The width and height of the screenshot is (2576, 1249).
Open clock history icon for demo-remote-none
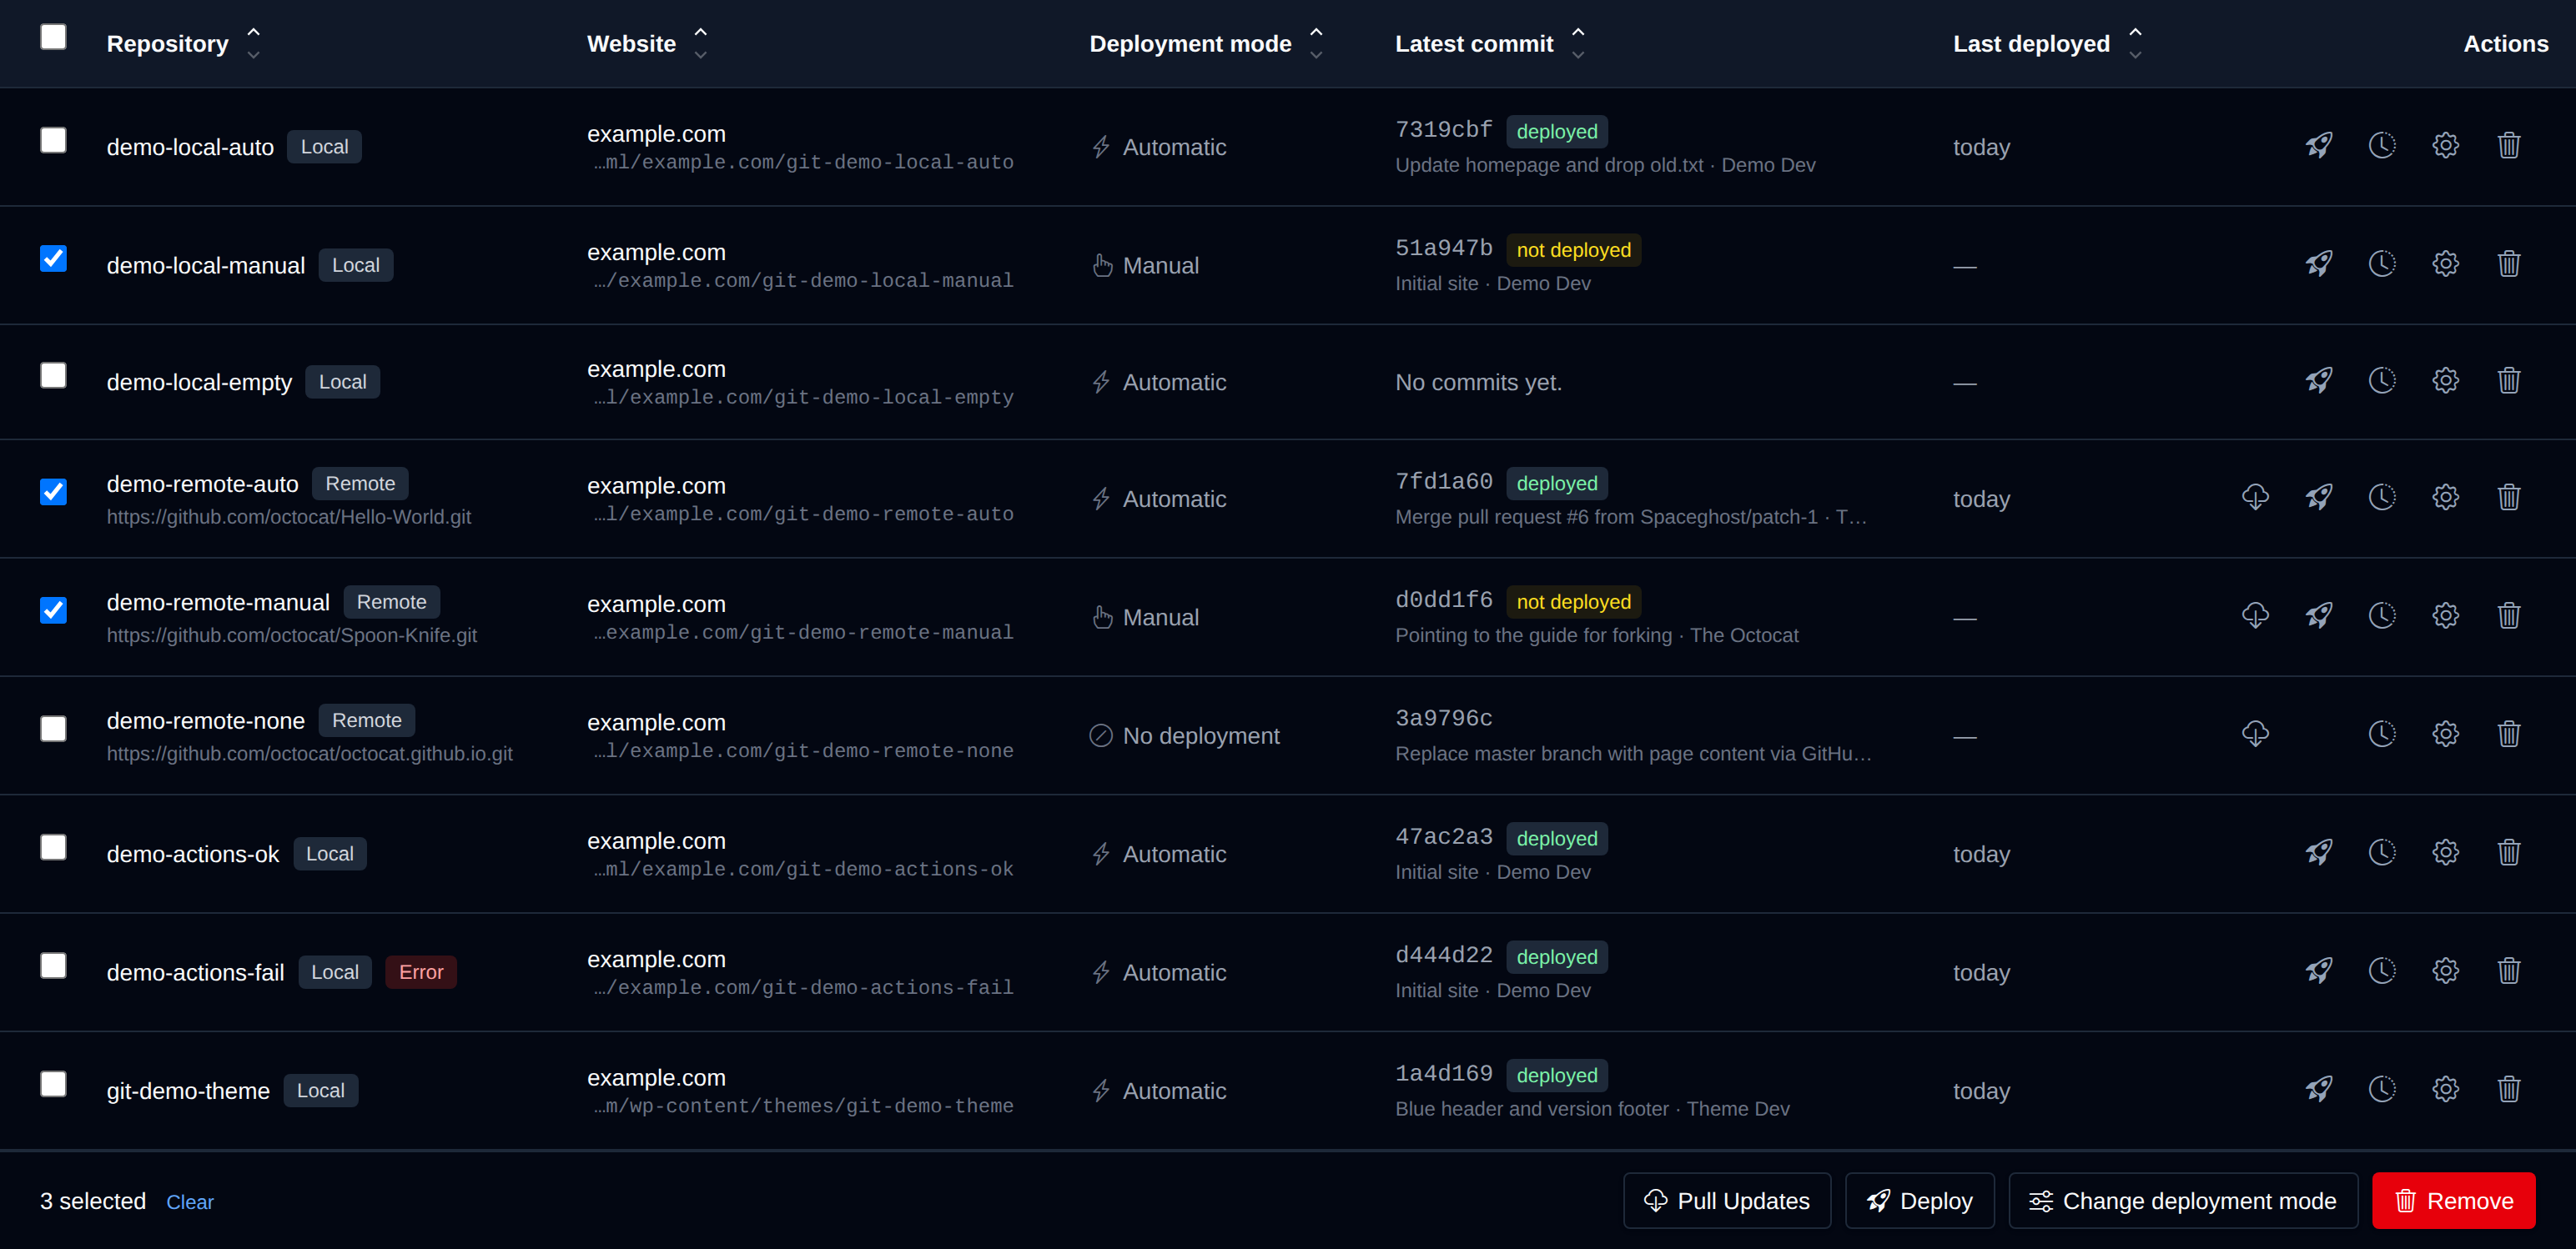coord(2382,735)
